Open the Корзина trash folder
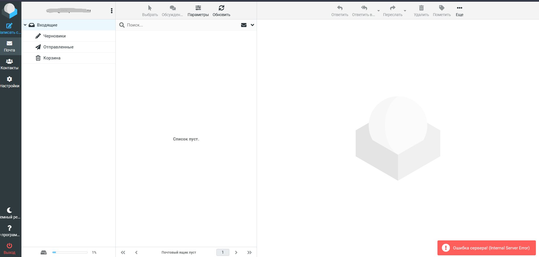539x257 pixels. (x=52, y=58)
